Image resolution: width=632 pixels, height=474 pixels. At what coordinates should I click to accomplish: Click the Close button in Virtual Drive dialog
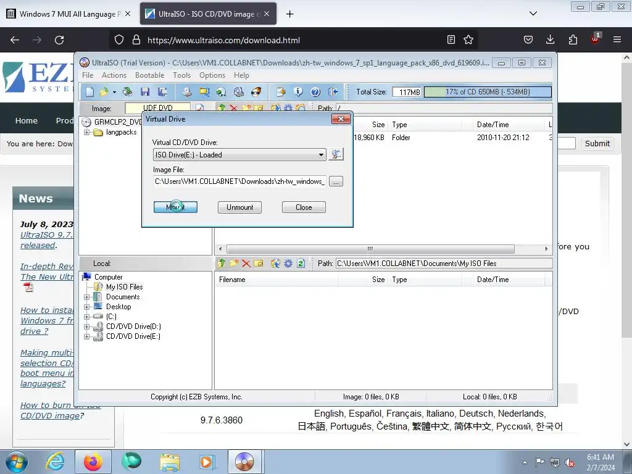coord(304,207)
